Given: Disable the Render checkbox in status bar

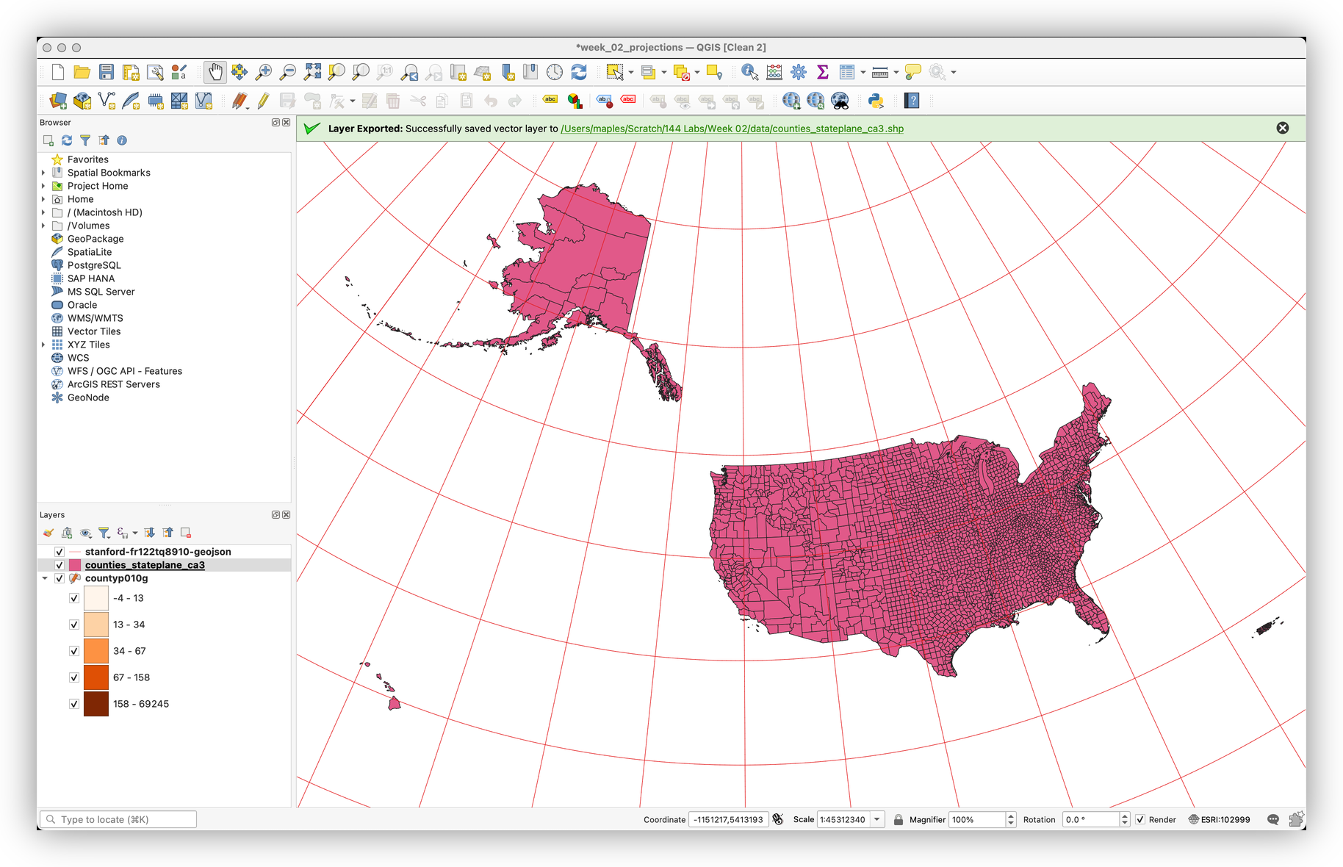Looking at the screenshot, I should (x=1140, y=819).
